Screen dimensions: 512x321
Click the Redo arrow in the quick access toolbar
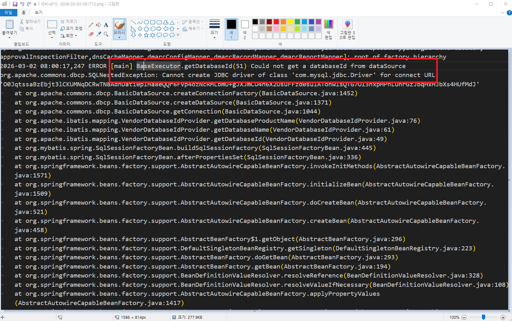pos(29,4)
